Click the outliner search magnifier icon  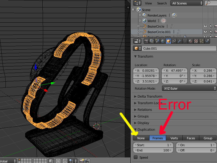(208, 3)
